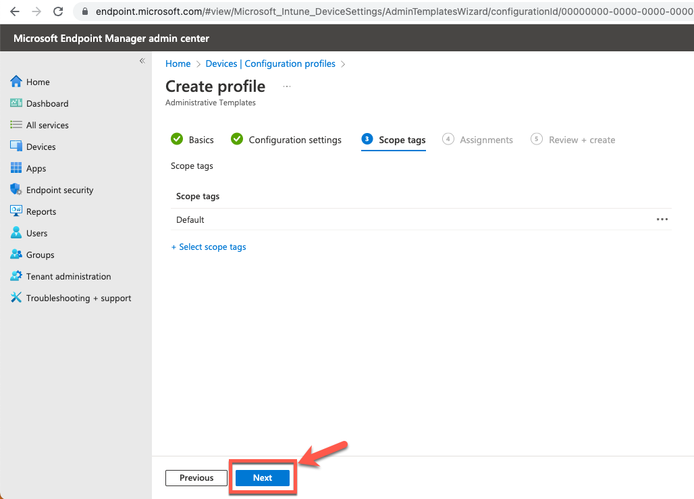Open Home from the sidebar menu
Screen dimensions: 694x499
[38, 82]
